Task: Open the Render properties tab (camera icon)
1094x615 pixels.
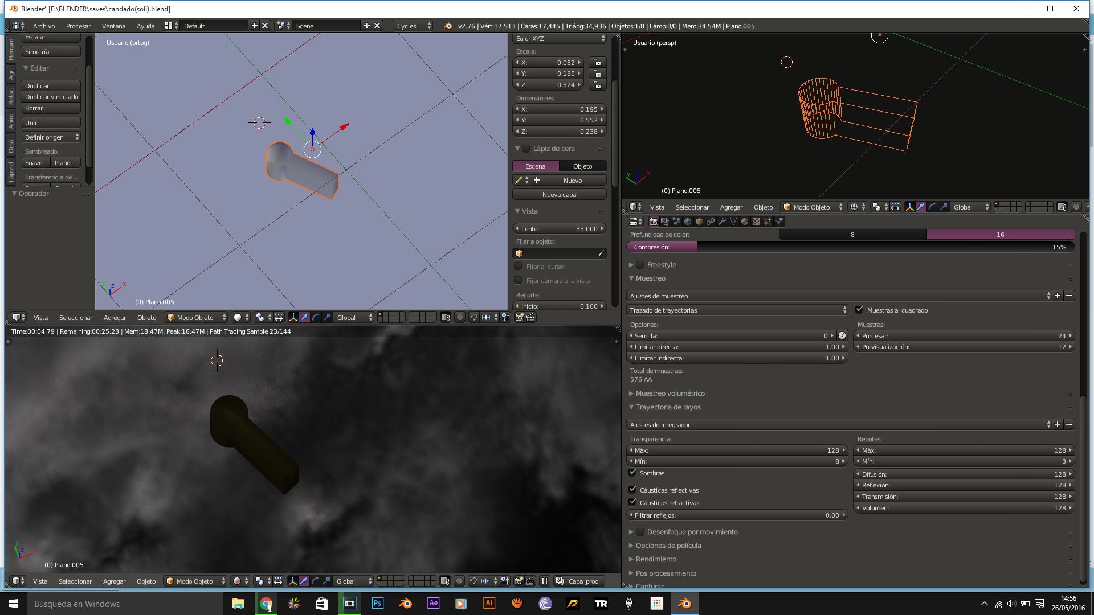Action: point(654,222)
